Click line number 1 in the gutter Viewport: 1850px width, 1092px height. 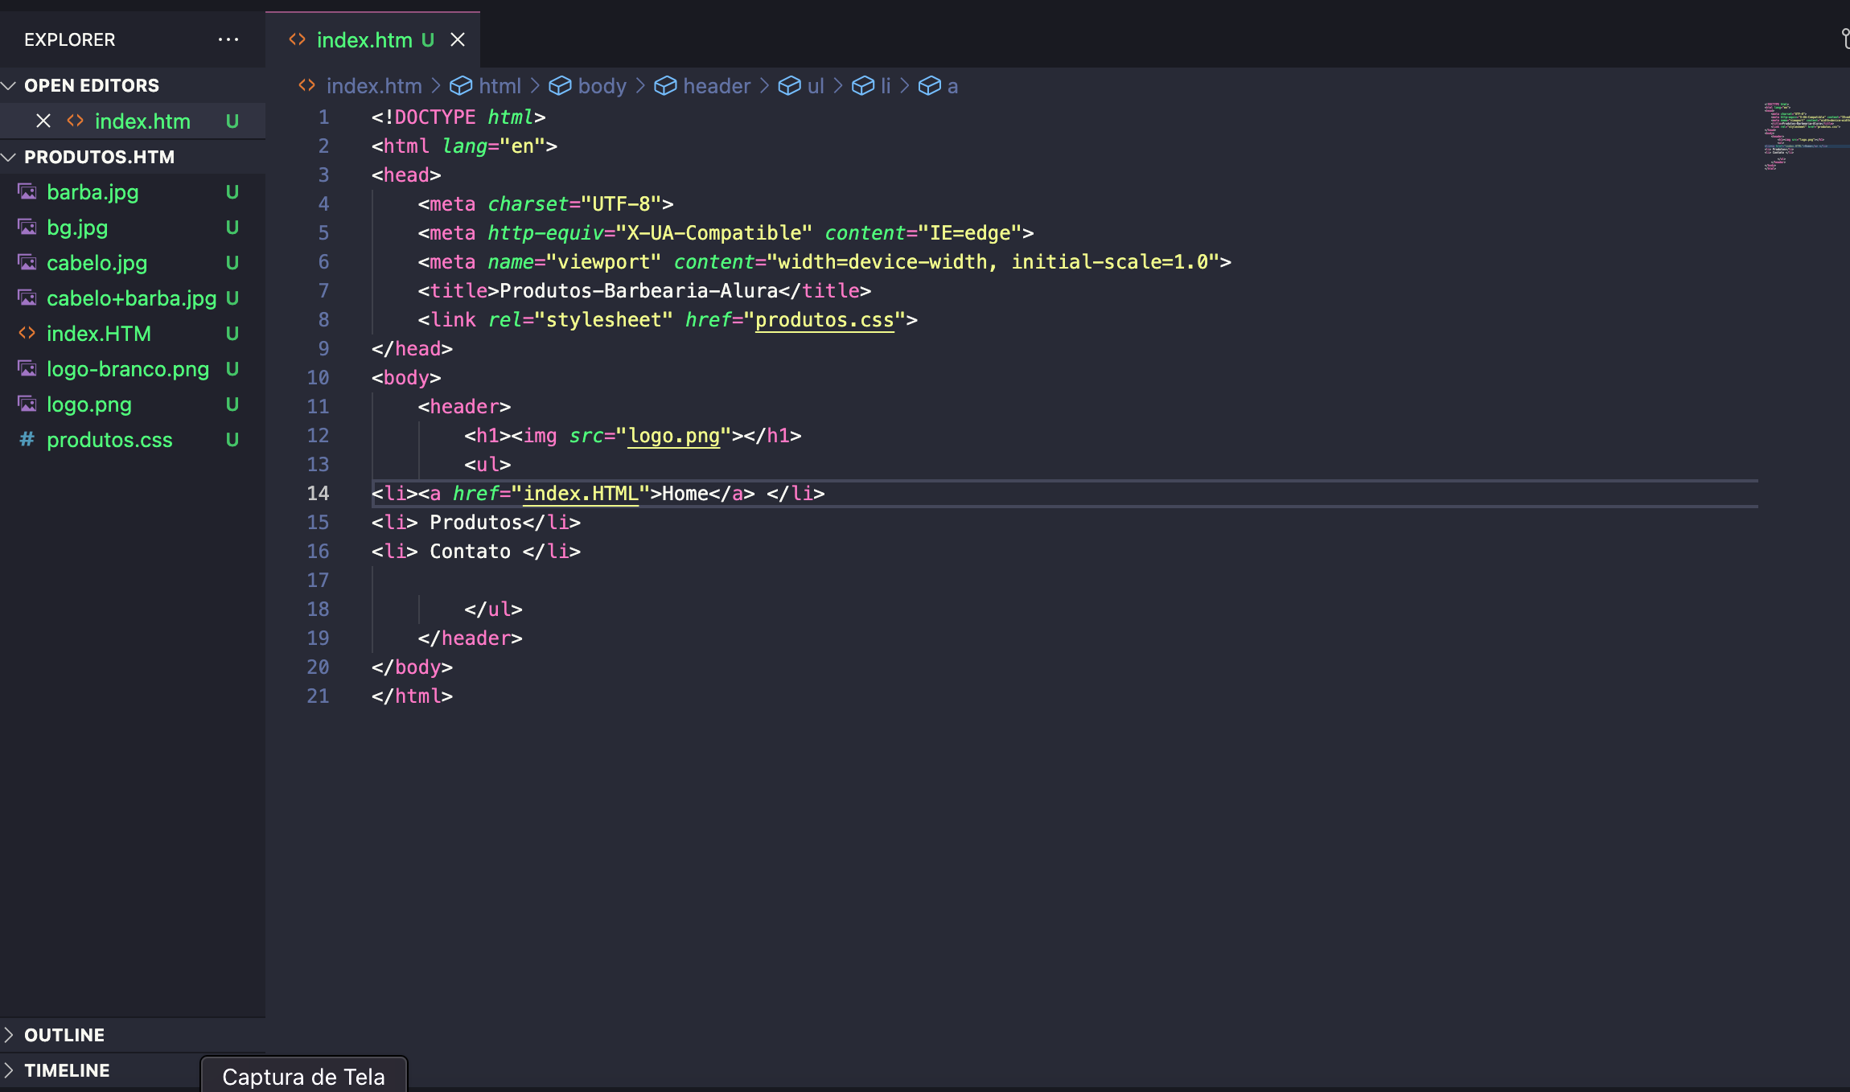[323, 117]
